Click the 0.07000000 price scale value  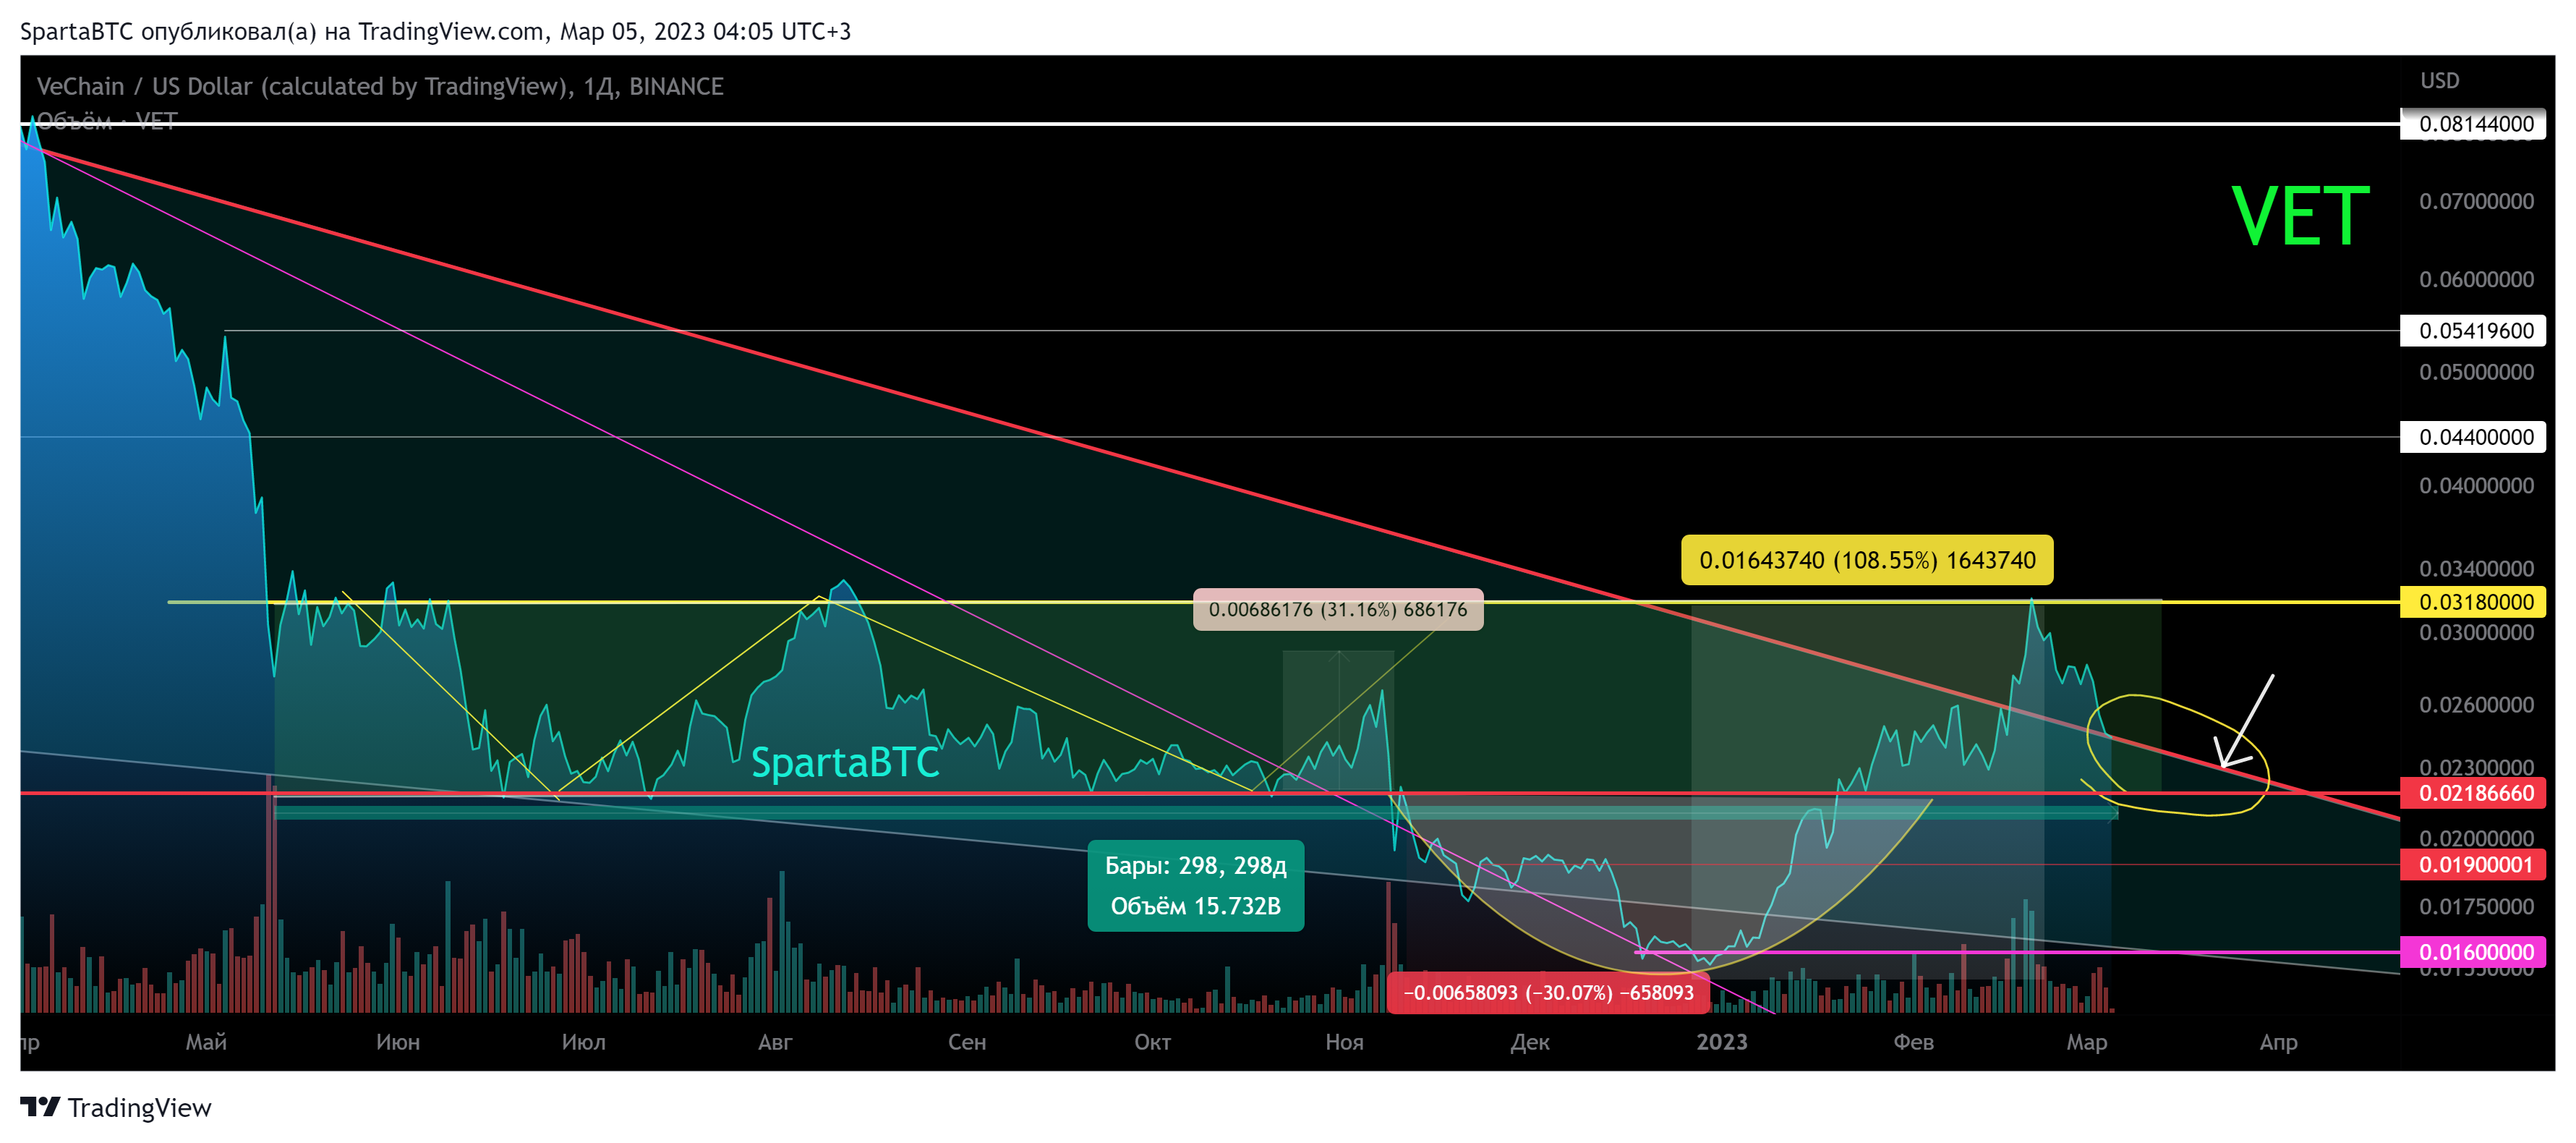[x=2476, y=201]
